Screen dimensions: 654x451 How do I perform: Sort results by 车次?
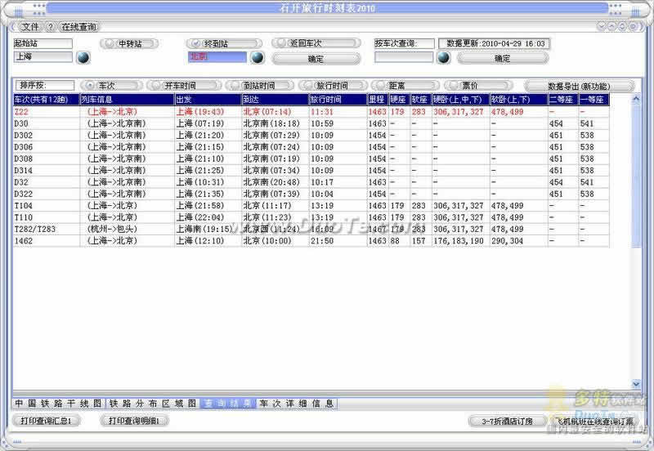pos(111,86)
